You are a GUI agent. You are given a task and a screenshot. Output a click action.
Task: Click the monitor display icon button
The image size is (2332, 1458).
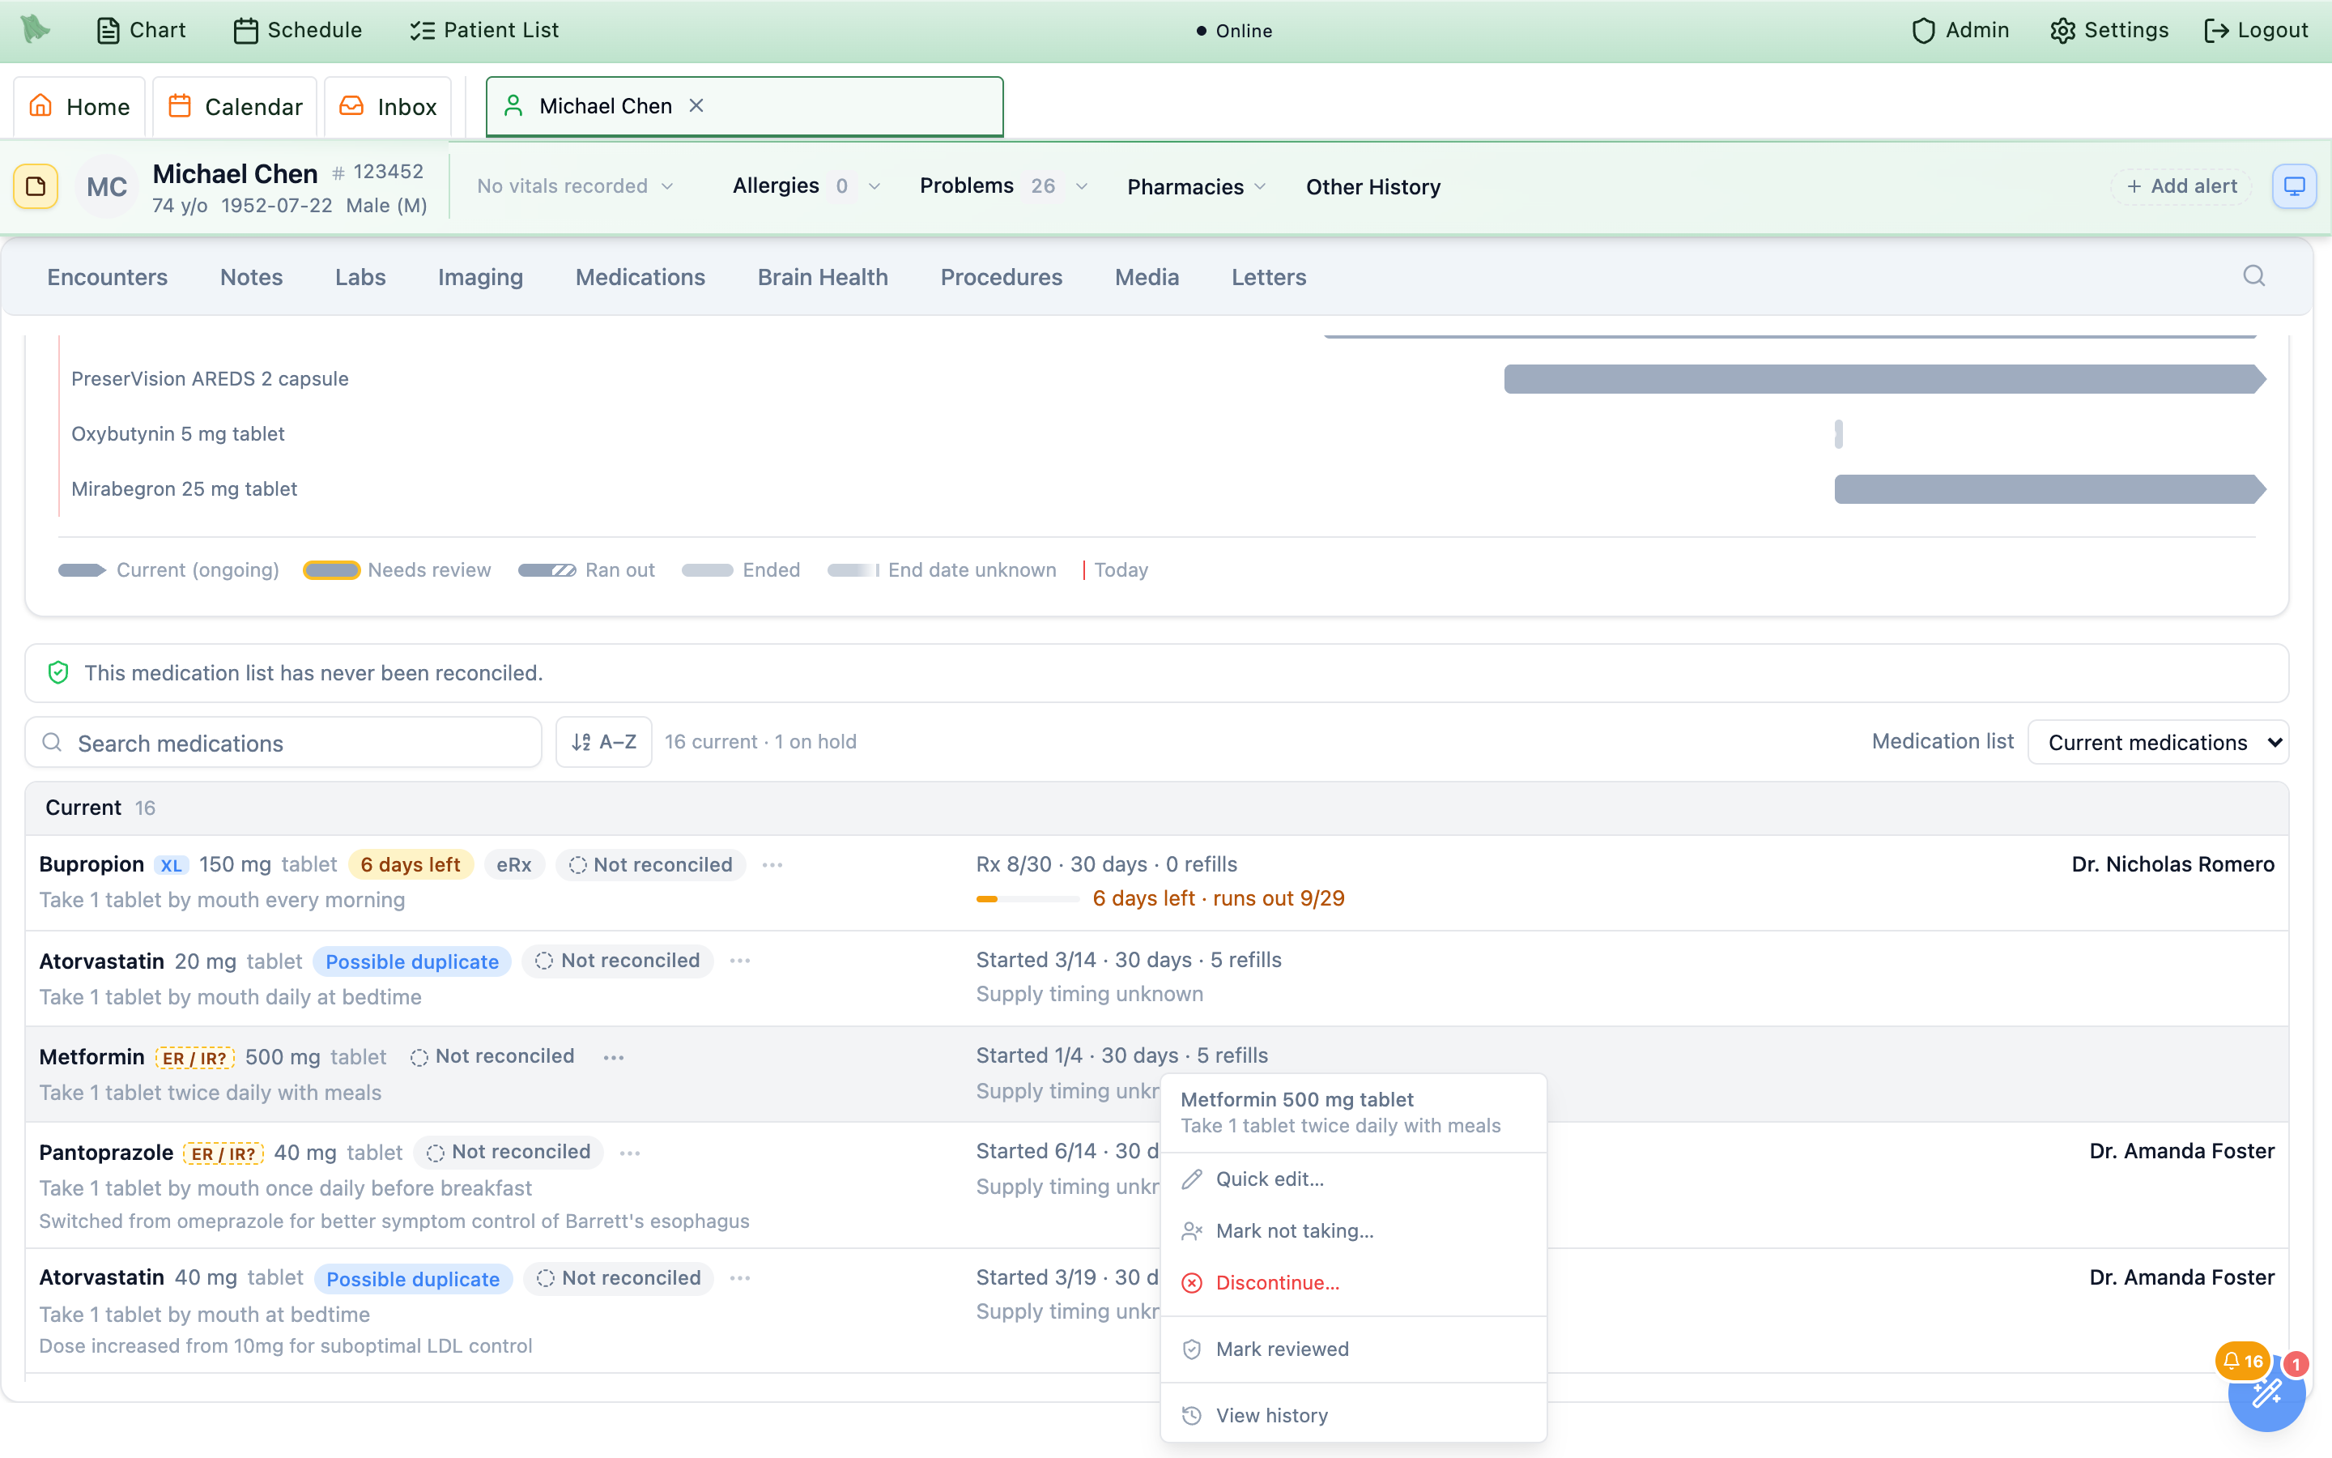pyautogui.click(x=2295, y=186)
